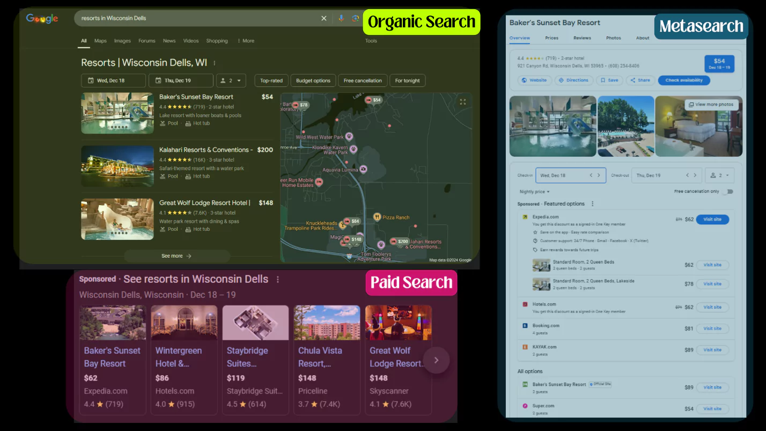
Task: Open the guests dropdown in the Metasearch panel
Action: 719,176
